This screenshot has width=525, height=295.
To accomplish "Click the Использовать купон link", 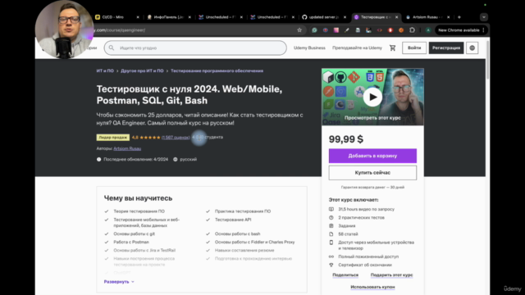I will 372,287.
